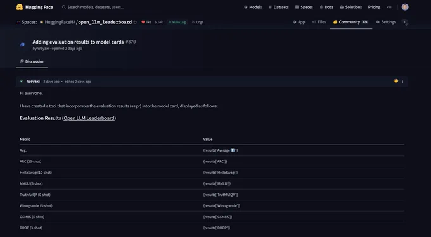Viewport: 431px width, 237px height.
Task: Click the Metric column header
Action: pyautogui.click(x=25, y=139)
